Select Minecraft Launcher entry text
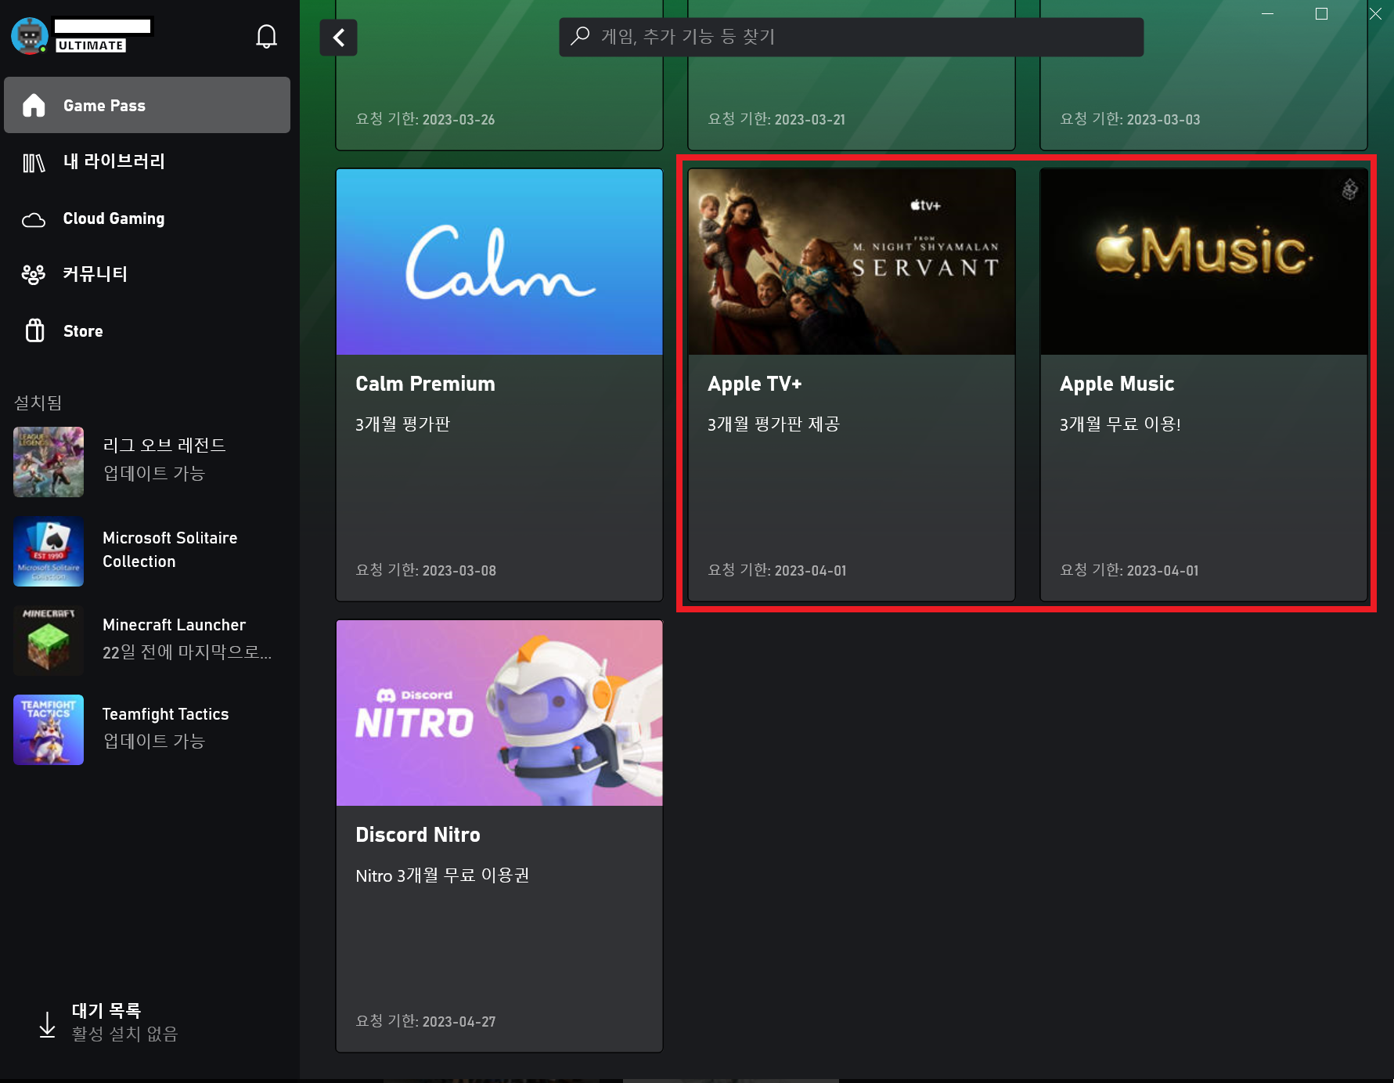Image resolution: width=1394 pixels, height=1083 pixels. tap(174, 625)
